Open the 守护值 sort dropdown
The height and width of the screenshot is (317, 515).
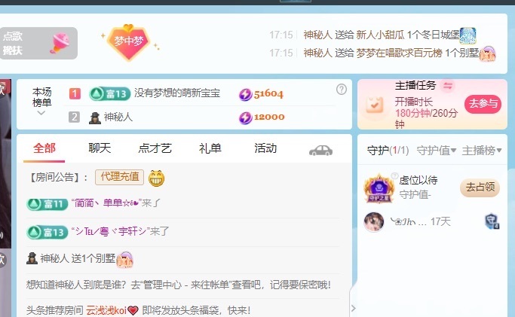pyautogui.click(x=436, y=151)
